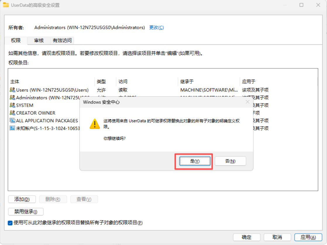Click the CREATOR OWNER principal icon
The image size is (327, 245).
click(12, 113)
